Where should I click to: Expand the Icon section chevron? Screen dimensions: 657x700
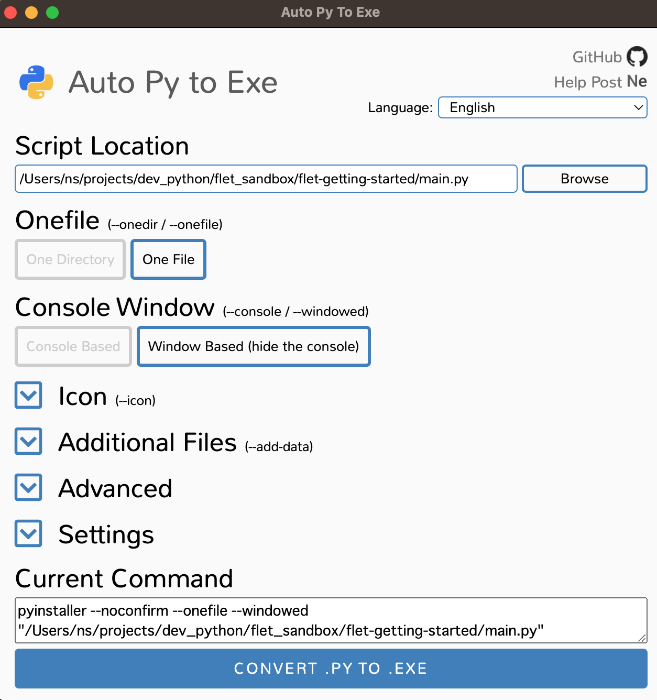coord(28,395)
